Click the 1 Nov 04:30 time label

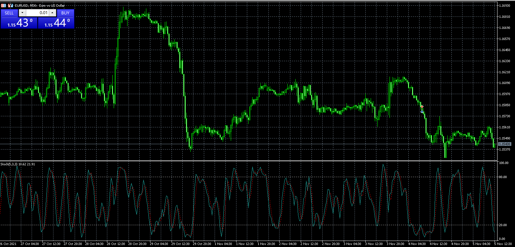(223, 244)
